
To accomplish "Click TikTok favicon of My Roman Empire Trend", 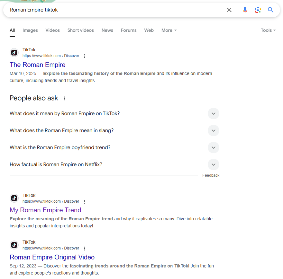I will click(14, 198).
